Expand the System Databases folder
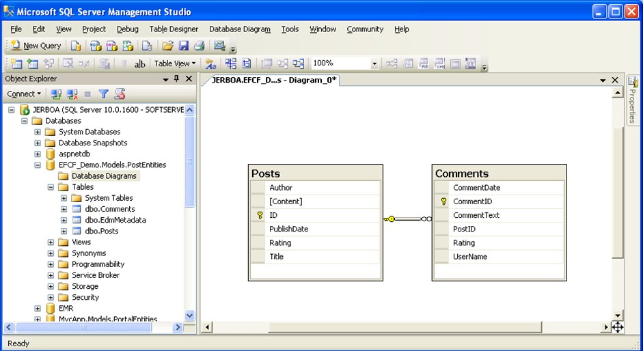Image resolution: width=643 pixels, height=351 pixels. pos(38,132)
